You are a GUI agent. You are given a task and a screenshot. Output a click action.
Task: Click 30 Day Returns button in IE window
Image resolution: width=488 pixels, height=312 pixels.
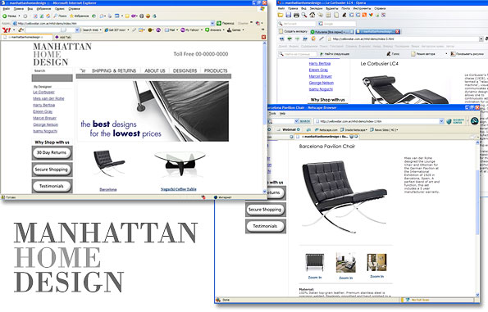[x=52, y=152]
